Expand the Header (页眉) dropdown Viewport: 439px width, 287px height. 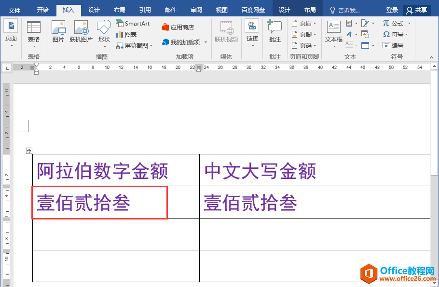click(304, 23)
